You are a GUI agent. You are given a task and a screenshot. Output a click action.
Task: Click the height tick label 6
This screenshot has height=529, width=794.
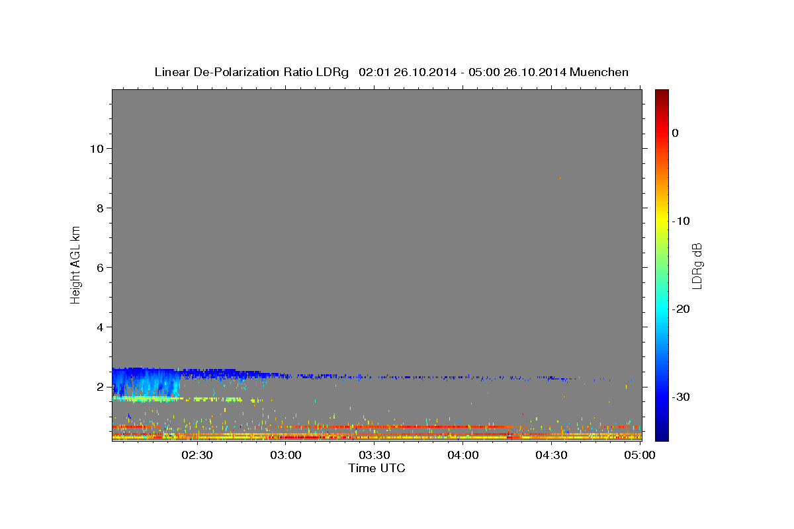click(99, 267)
